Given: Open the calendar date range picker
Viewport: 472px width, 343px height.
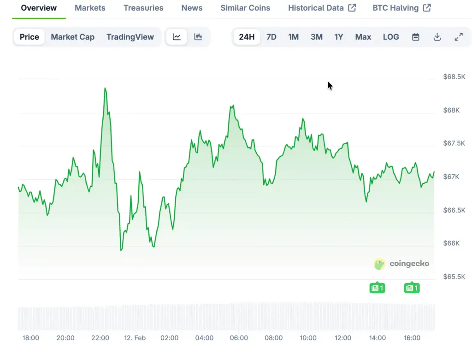Looking at the screenshot, I should (x=416, y=37).
